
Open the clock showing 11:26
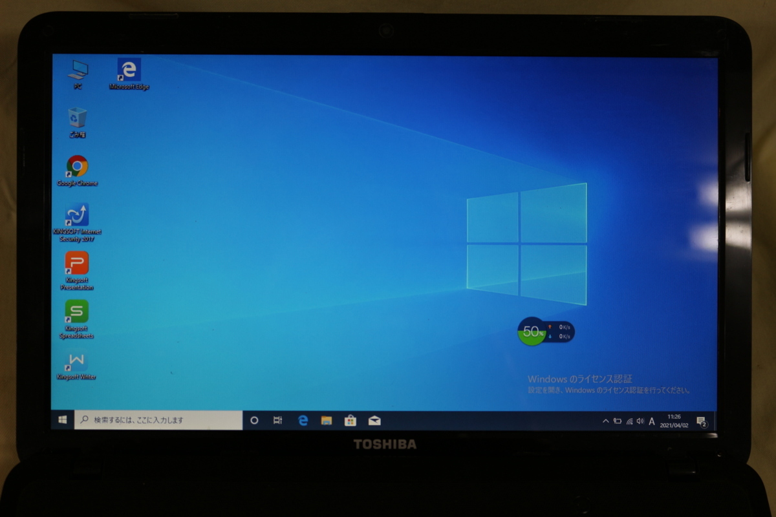pyautogui.click(x=674, y=421)
